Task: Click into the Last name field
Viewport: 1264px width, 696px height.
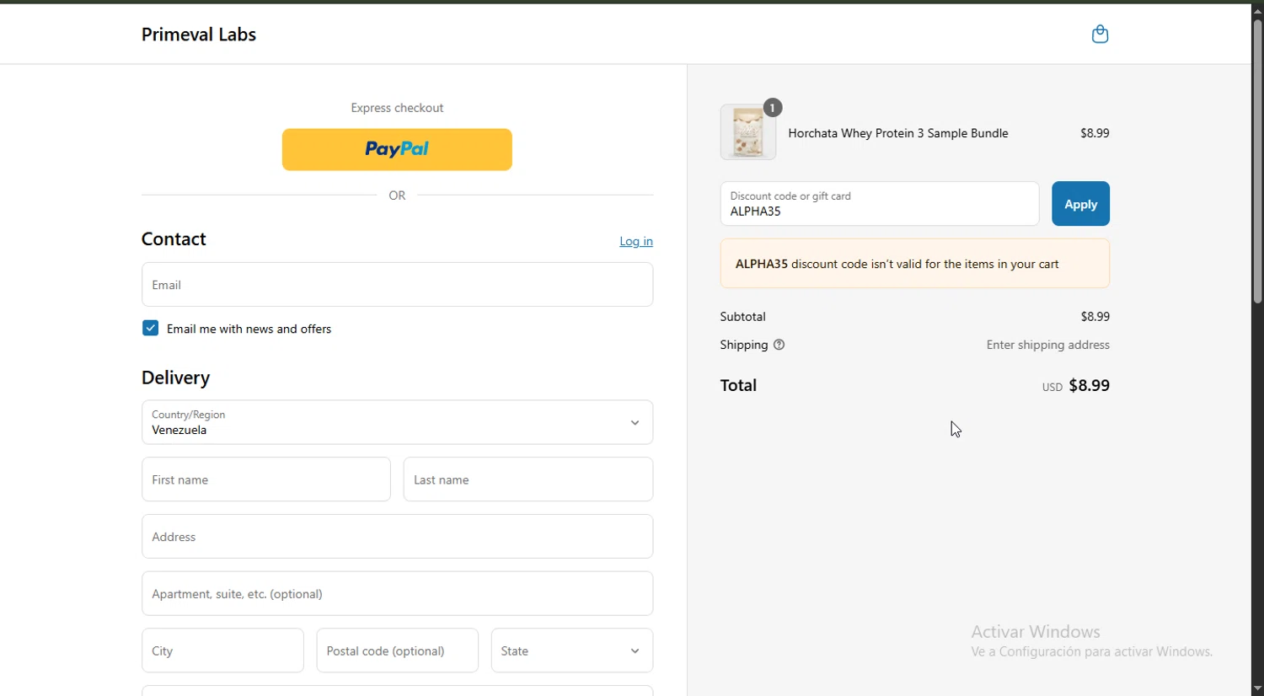Action: [x=528, y=479]
